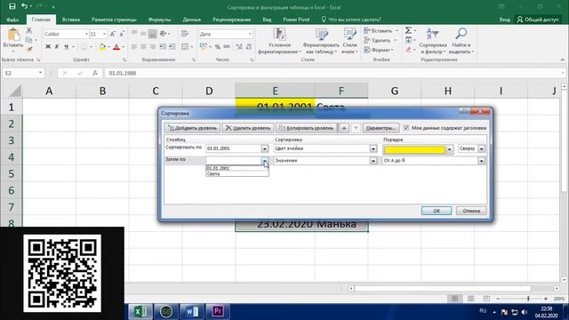Screen dimensions: 569x320
Task: Click the zoom slider handle in status bar
Action: 528,299
